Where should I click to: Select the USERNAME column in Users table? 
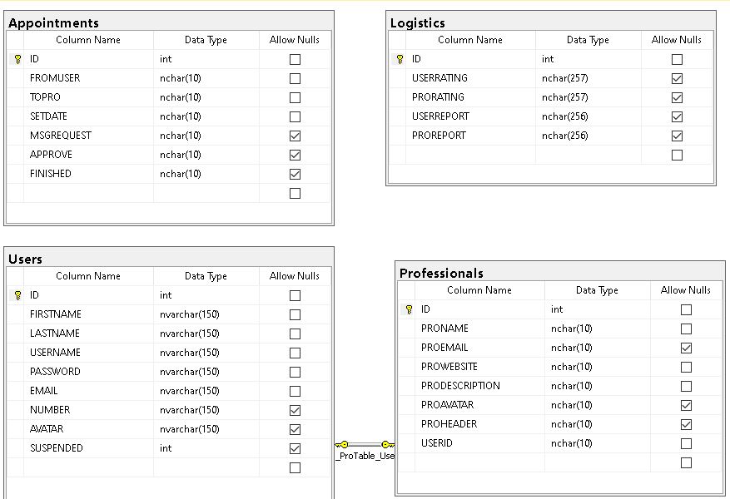[x=55, y=353]
